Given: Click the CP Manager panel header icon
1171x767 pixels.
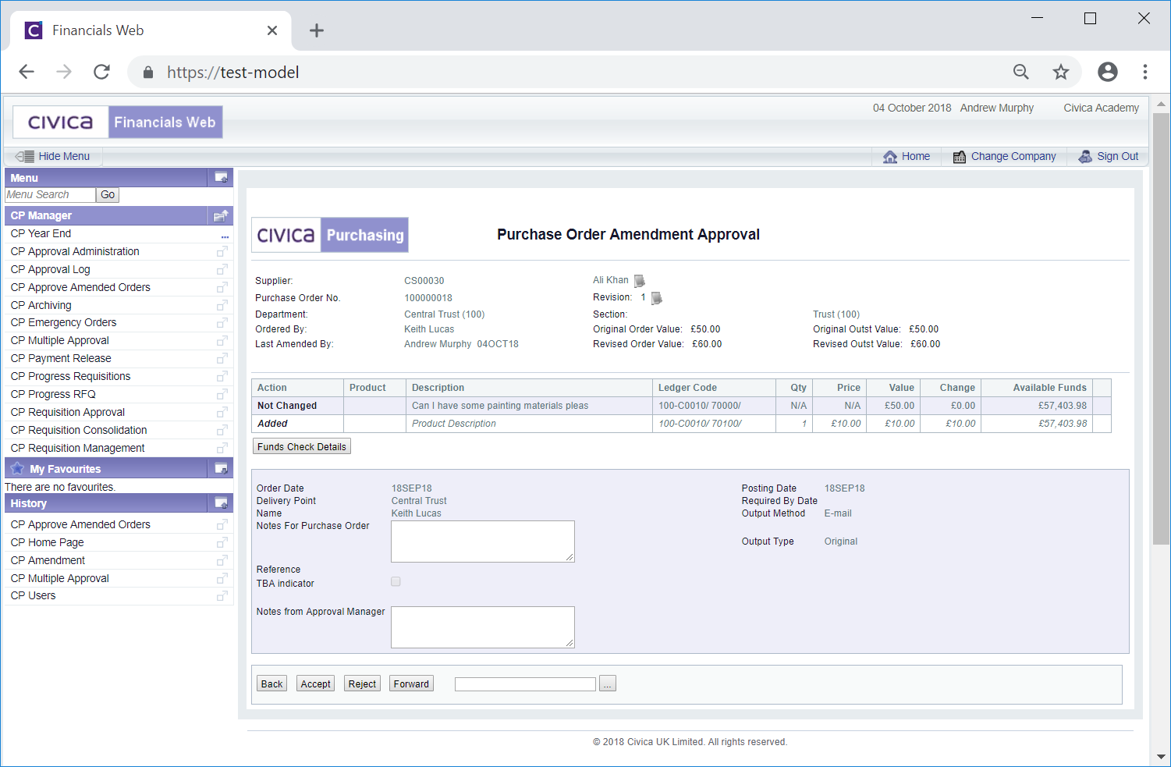Looking at the screenshot, I should 222,215.
